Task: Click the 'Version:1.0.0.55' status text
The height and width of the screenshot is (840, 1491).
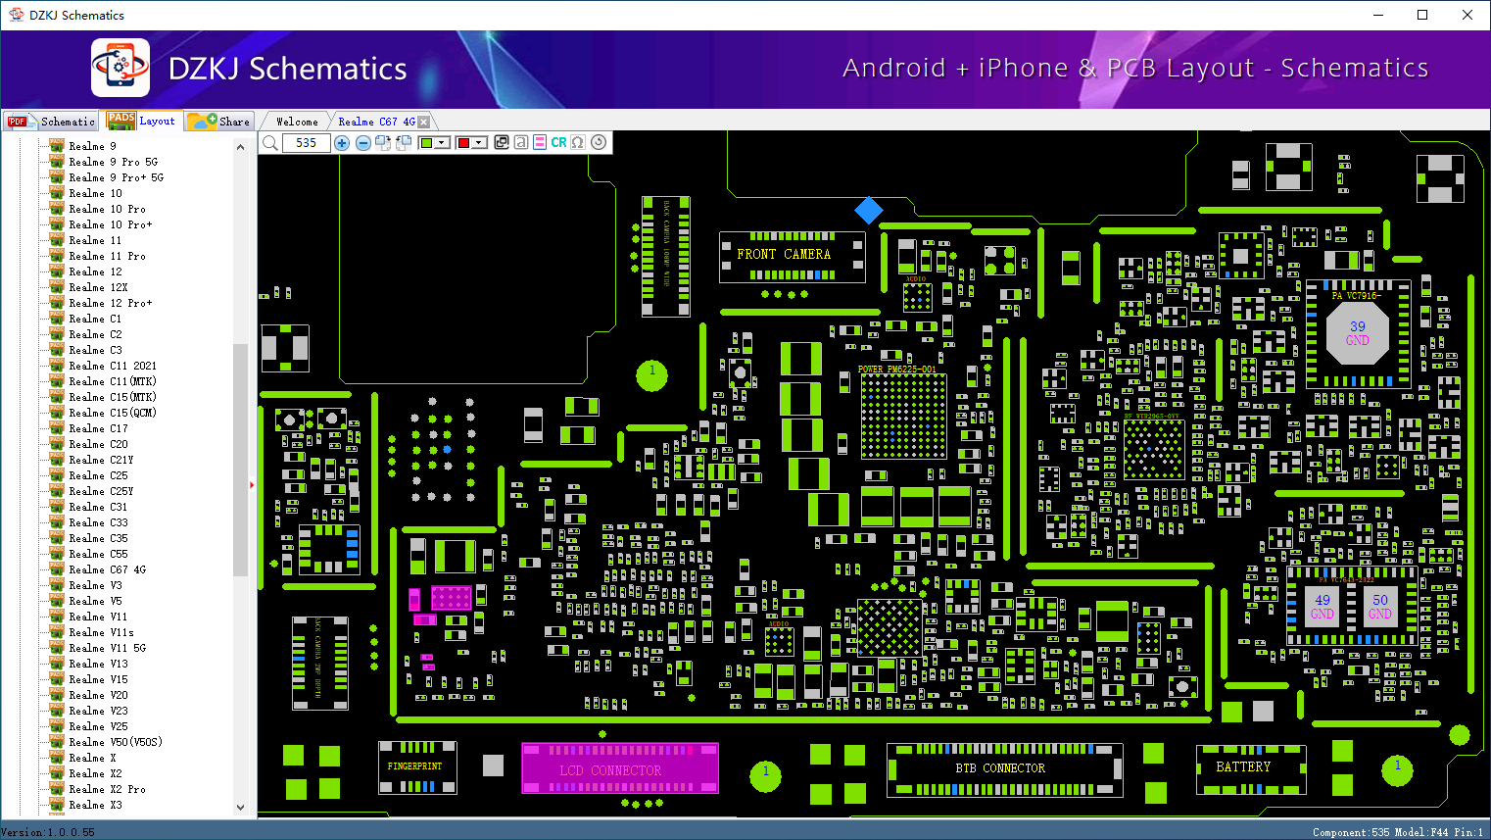Action: (x=48, y=832)
